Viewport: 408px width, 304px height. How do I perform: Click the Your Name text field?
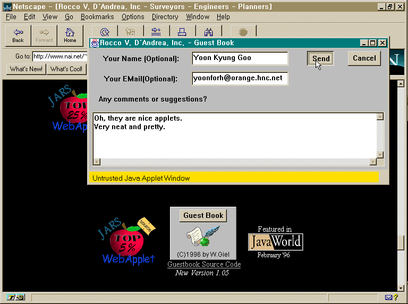pos(240,58)
